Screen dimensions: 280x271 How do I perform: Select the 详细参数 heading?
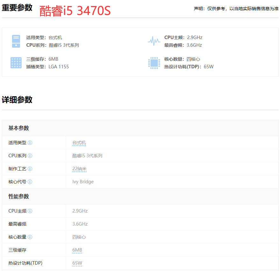(x=17, y=100)
